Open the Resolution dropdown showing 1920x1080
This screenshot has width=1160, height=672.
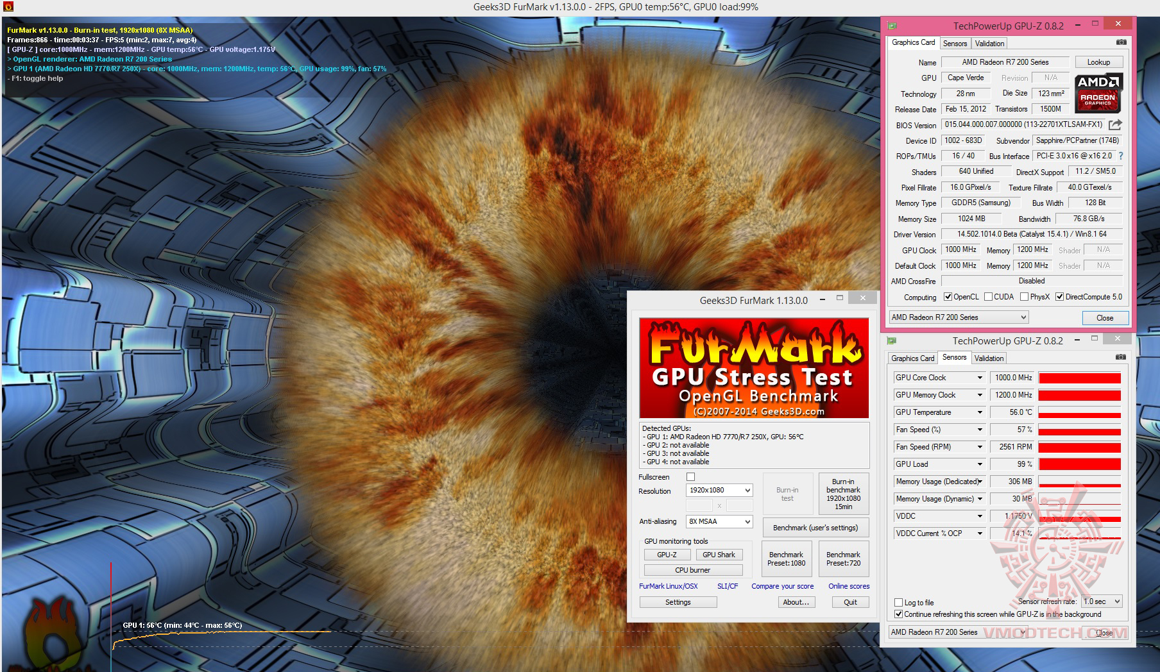click(x=719, y=491)
